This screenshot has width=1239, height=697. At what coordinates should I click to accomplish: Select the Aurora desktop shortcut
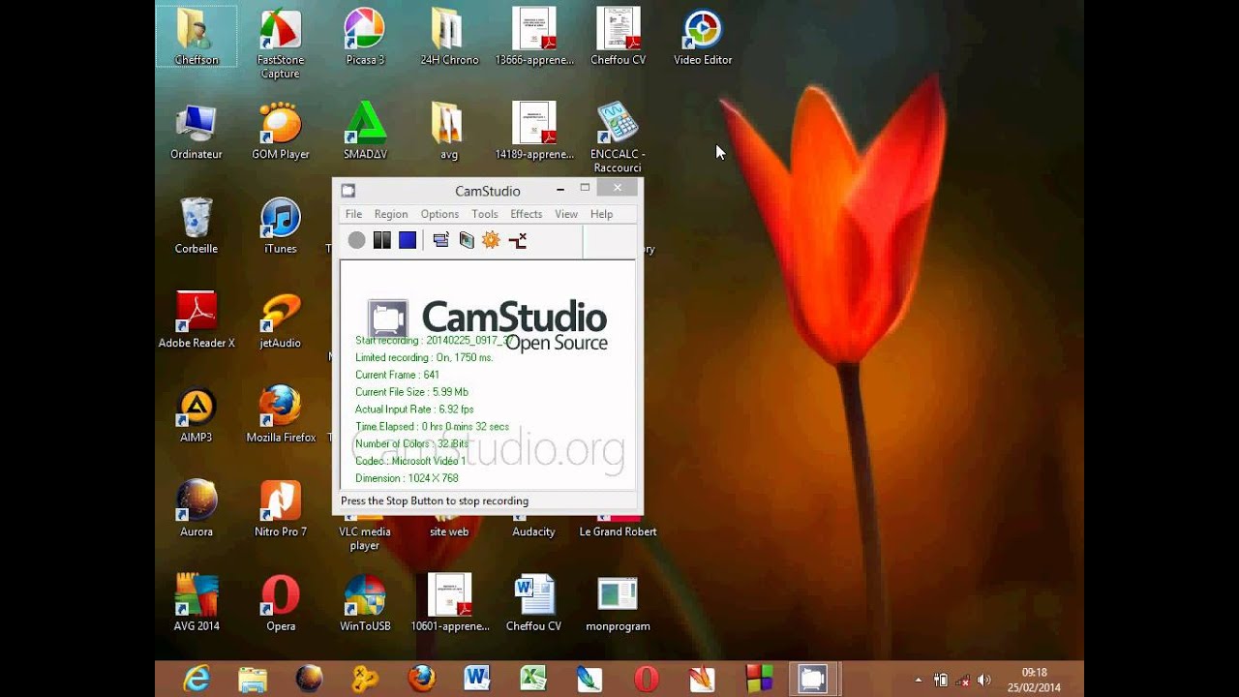tap(196, 509)
